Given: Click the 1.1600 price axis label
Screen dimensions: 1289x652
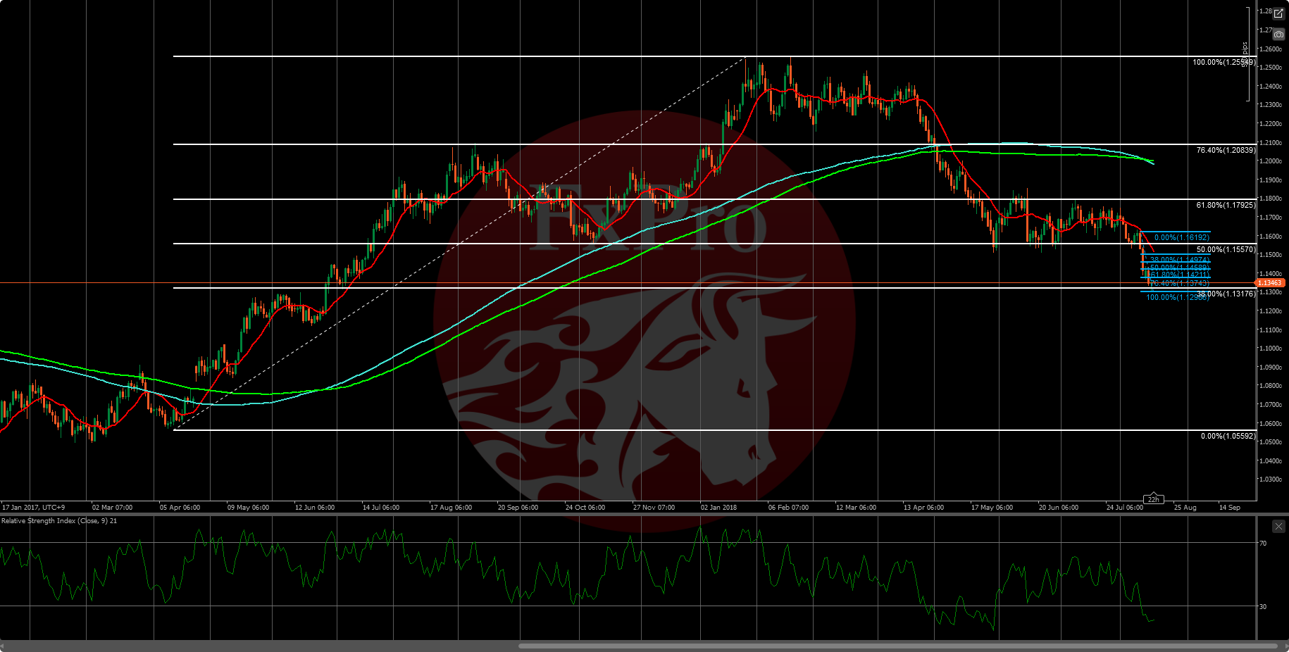Looking at the screenshot, I should [1271, 237].
